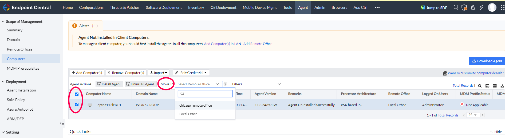Open the Add Remote Office link
Viewport: 505px width, 138px height.
[x=258, y=44]
